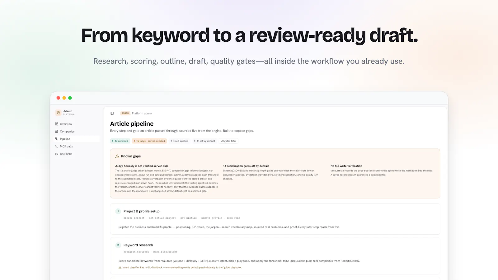498x280 pixels.
Task: Click the ADMIN badge in breadcrumb
Action: point(125,113)
